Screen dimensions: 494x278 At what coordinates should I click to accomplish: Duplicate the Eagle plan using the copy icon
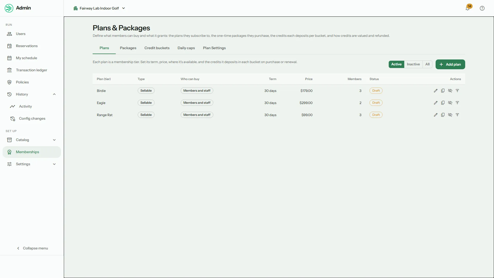click(443, 103)
